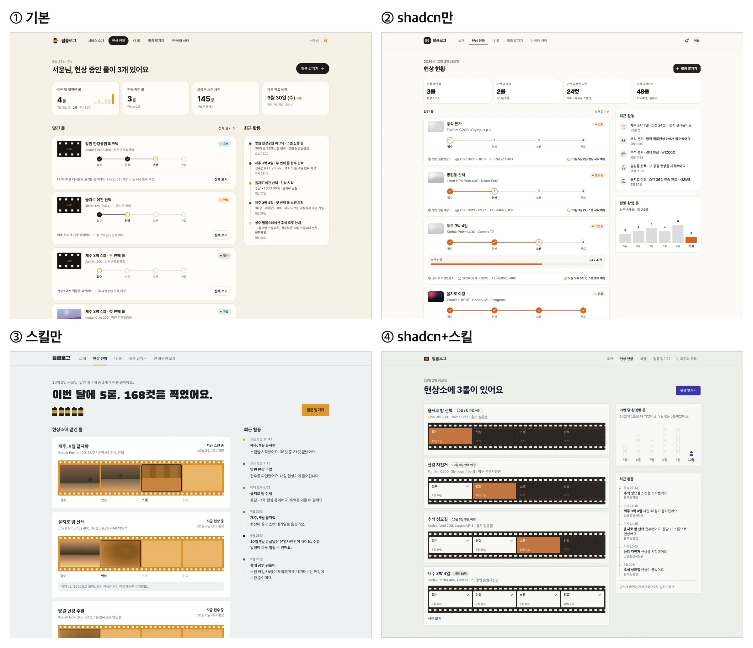Click the 스캔 진행 24 / 37컷 progress bar
This screenshot has width=753, height=648.
(x=516, y=264)
